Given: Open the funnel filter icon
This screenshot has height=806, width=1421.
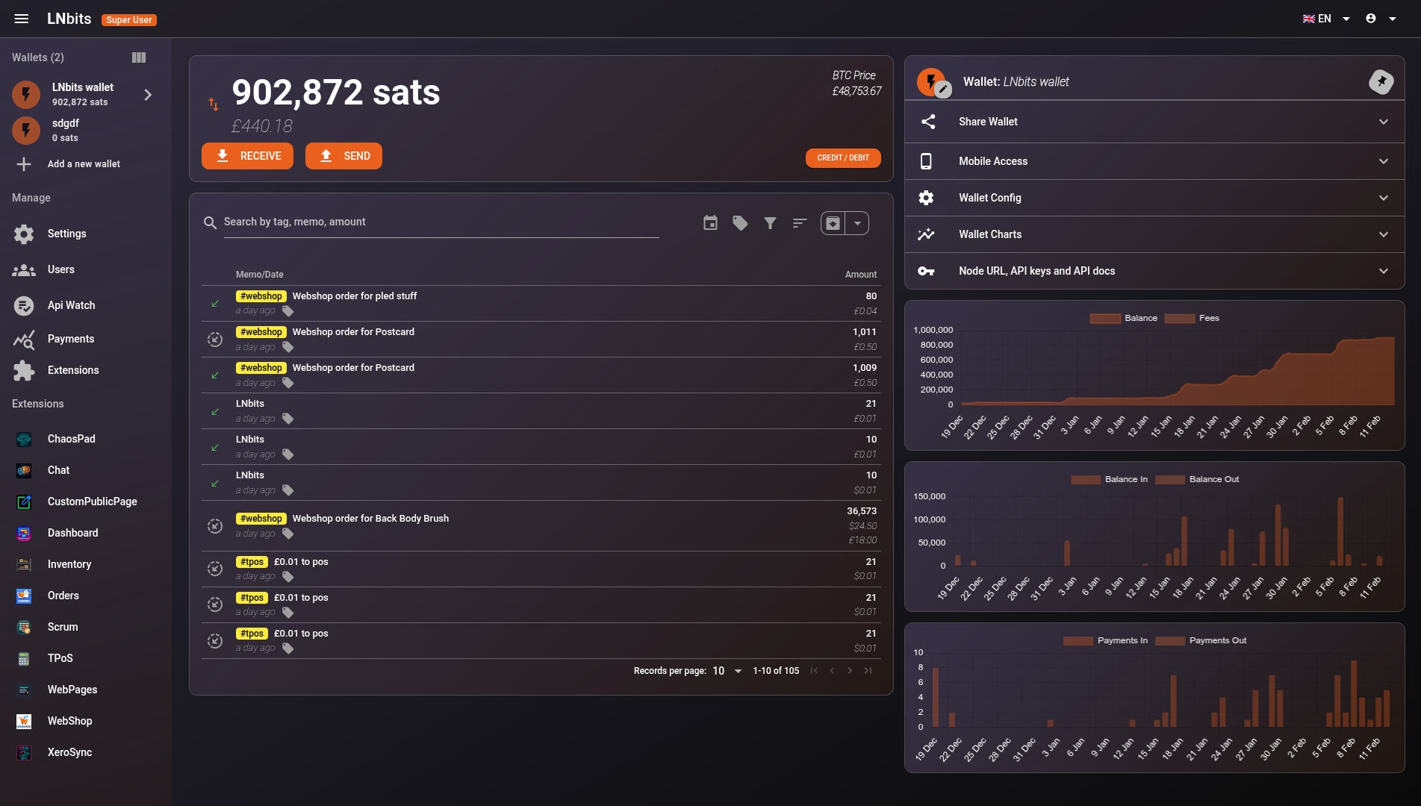Looking at the screenshot, I should (x=770, y=223).
